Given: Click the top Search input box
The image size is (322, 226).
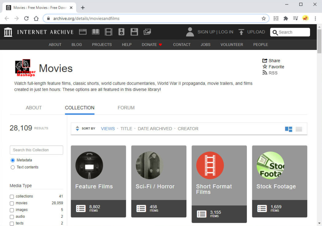Looking at the screenshot, I should pos(290,32).
